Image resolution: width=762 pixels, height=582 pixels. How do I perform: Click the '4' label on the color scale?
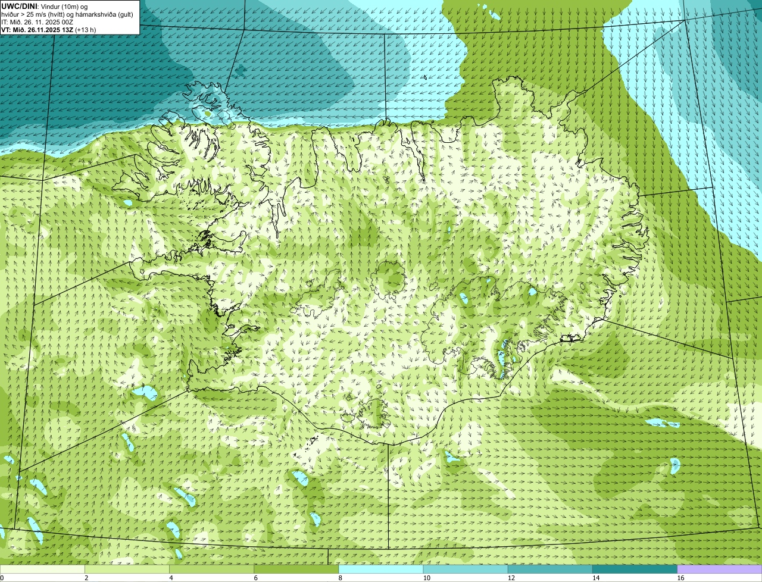click(171, 578)
